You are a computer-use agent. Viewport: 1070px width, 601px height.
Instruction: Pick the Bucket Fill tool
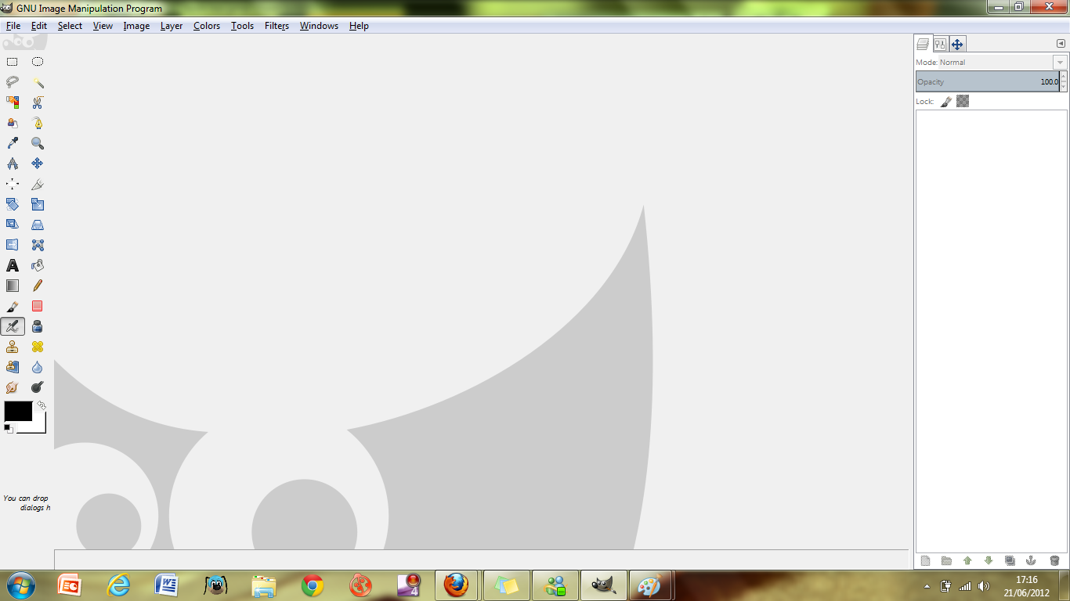click(x=38, y=265)
